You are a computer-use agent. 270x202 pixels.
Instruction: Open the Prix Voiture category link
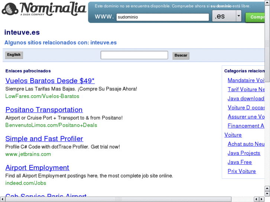coord(242,171)
